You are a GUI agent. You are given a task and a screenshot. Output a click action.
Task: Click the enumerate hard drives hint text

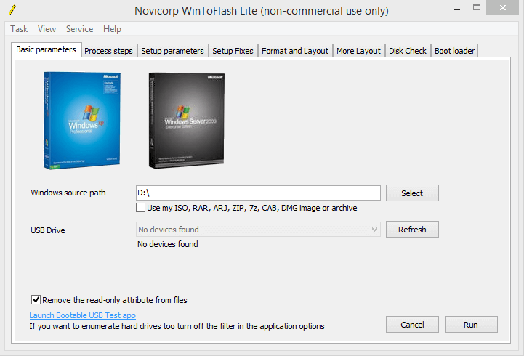177,326
